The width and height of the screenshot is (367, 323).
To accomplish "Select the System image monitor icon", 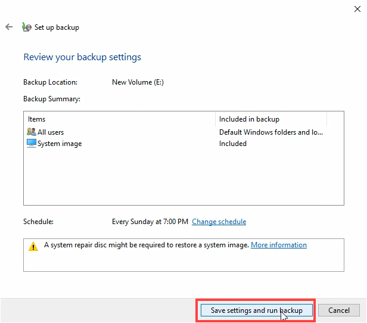I will click(x=32, y=143).
